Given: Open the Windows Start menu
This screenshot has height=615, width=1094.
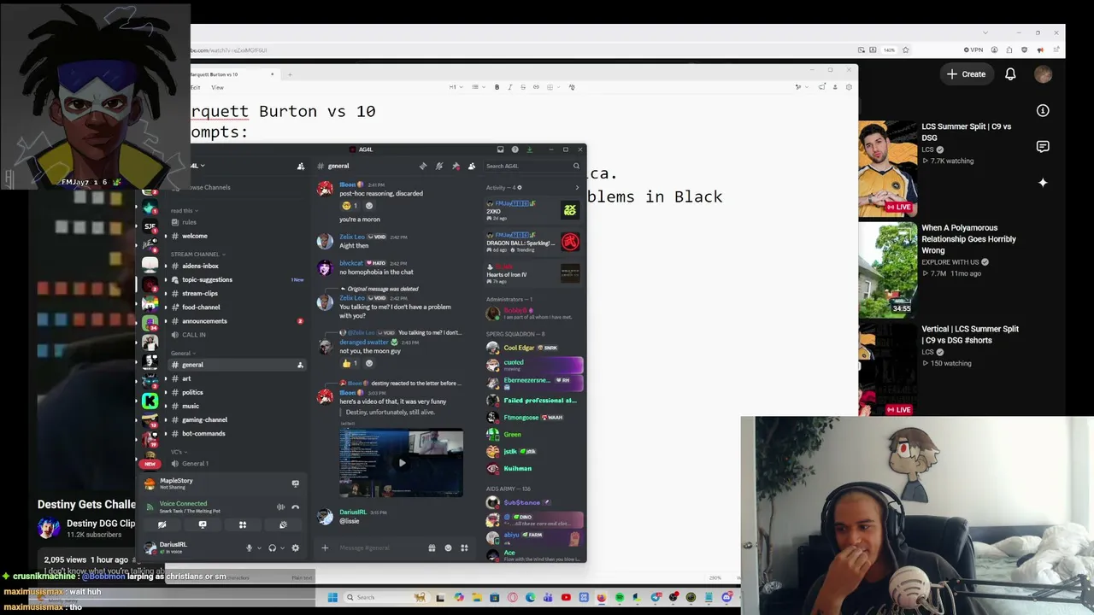Looking at the screenshot, I should pos(332,597).
